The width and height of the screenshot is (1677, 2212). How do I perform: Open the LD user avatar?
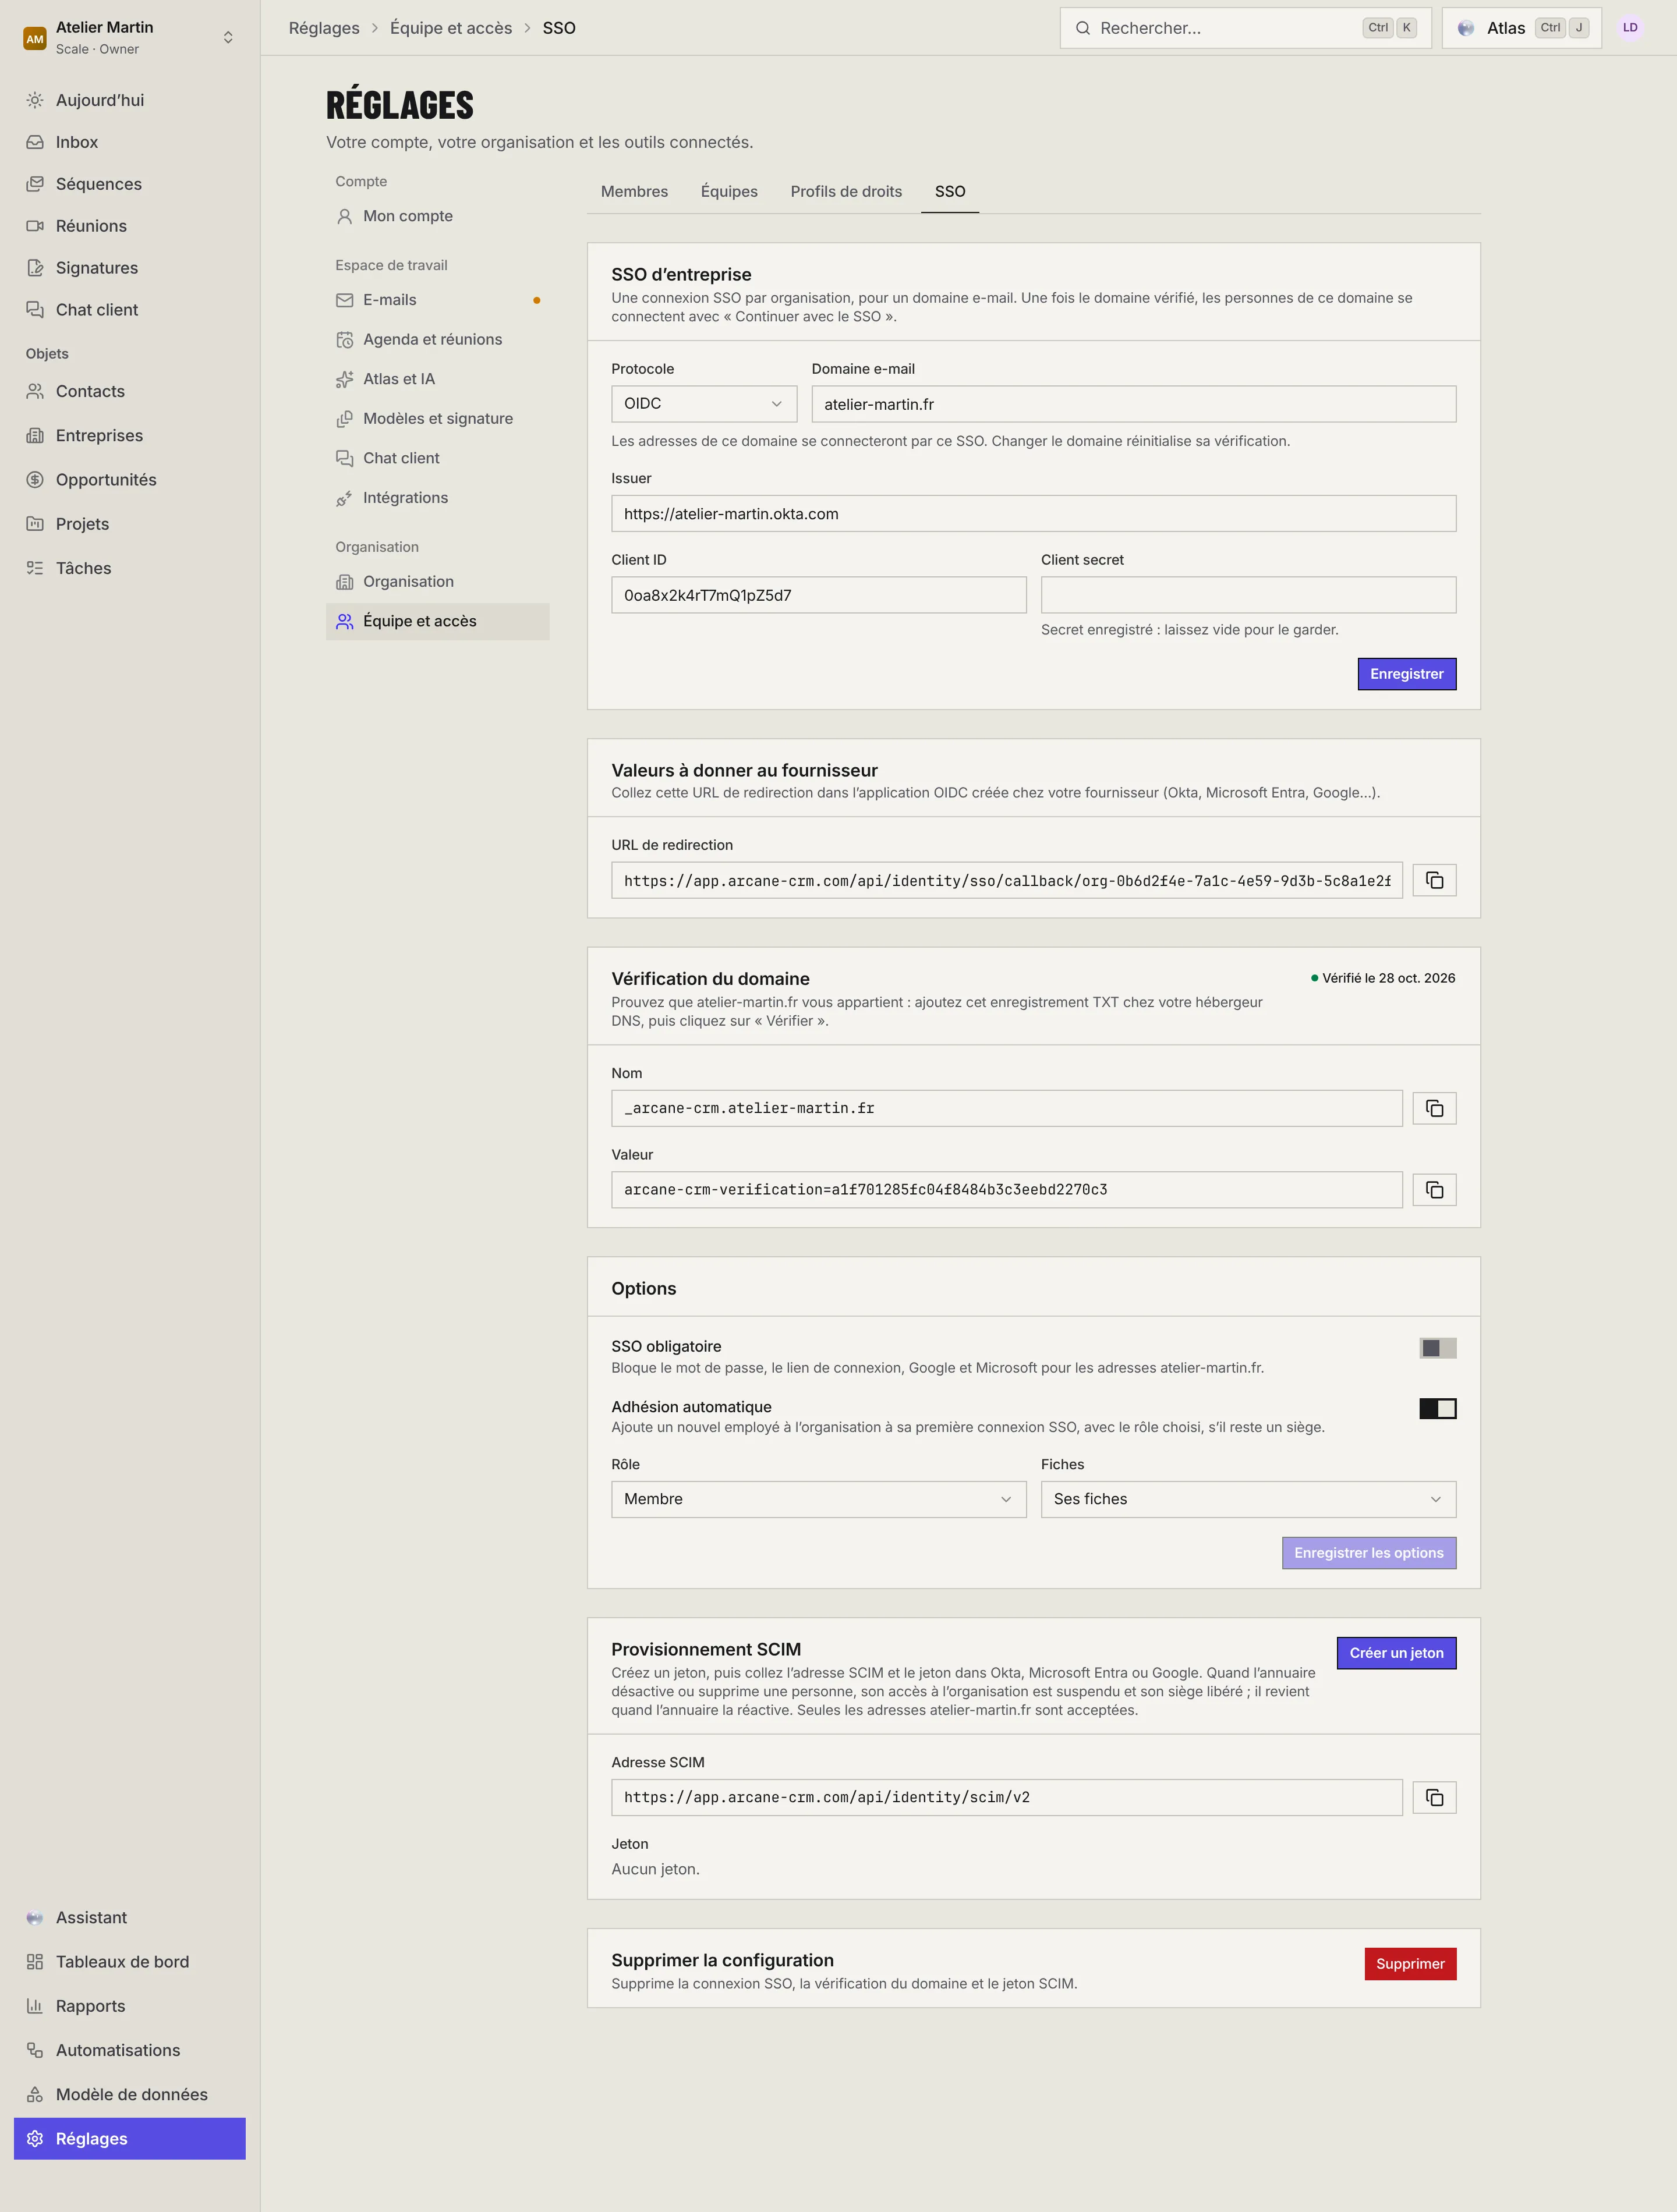[x=1630, y=28]
